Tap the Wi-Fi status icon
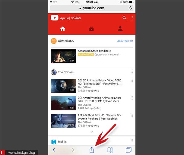Viewport: 184px width, 155px height. 72,2
